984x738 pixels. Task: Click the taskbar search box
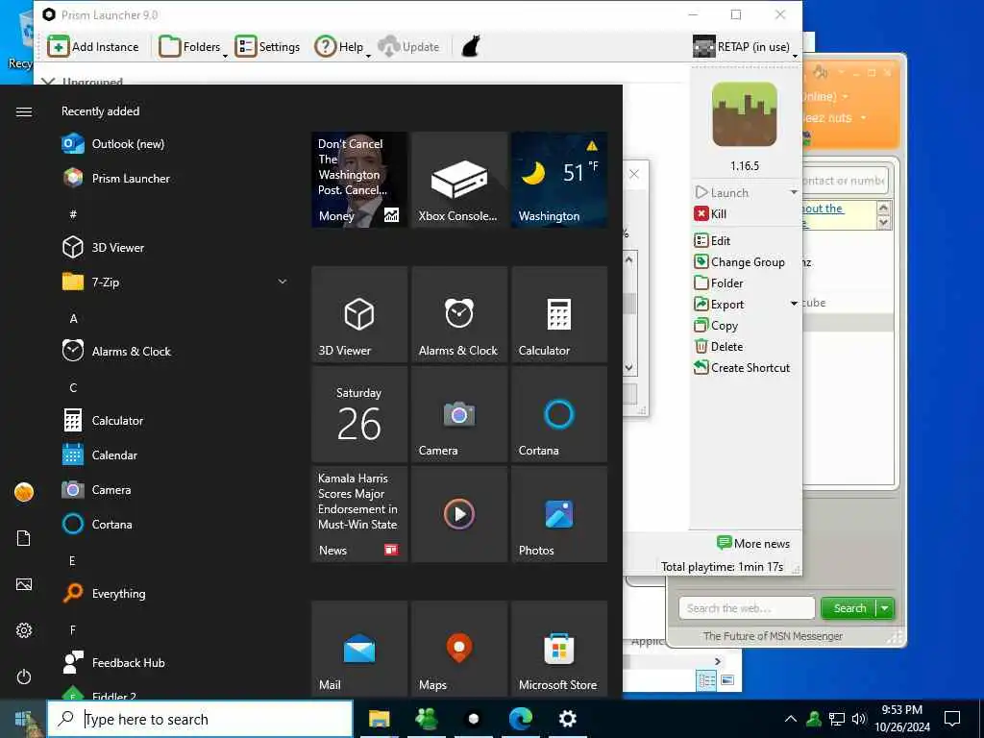(x=200, y=719)
